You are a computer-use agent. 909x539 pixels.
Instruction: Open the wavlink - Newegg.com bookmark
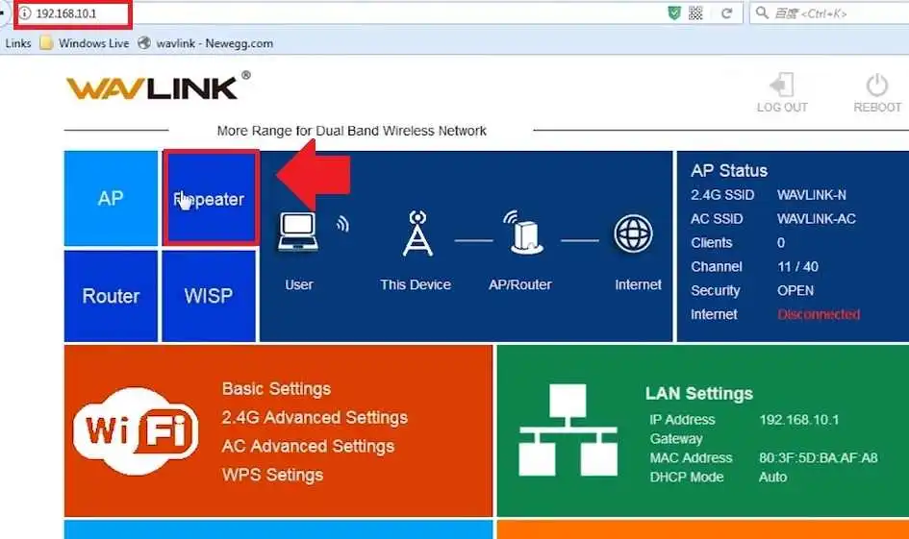(205, 43)
